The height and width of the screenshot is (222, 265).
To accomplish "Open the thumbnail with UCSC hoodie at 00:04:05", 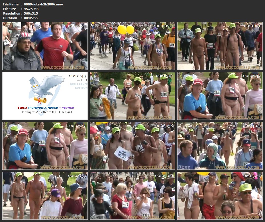I will (x=220, y=146).
